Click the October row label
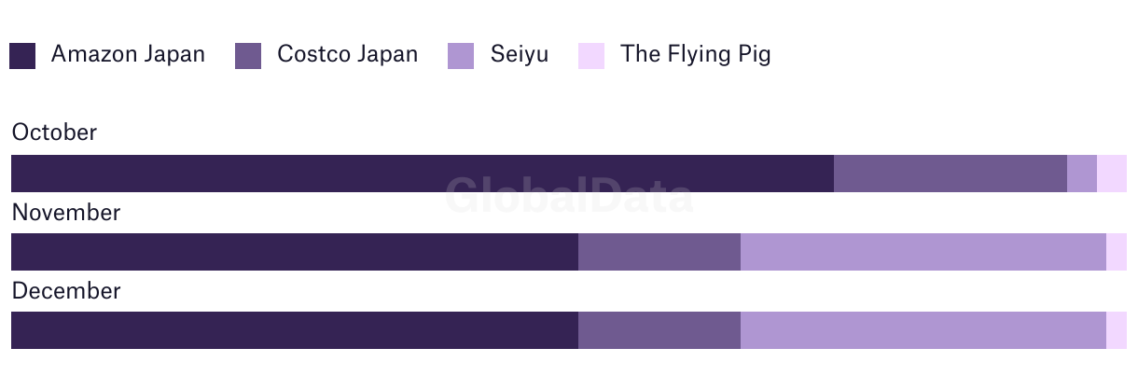Image resolution: width=1138 pixels, height=390 pixels. [54, 132]
